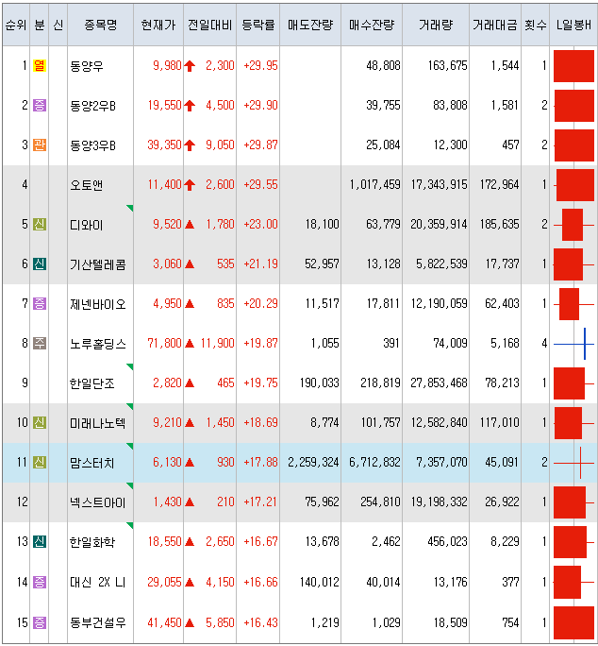Select stock name 제넨바이오
598x646 pixels.
click(x=98, y=304)
